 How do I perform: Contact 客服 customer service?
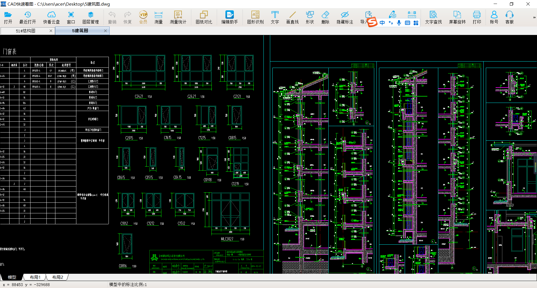point(510,17)
